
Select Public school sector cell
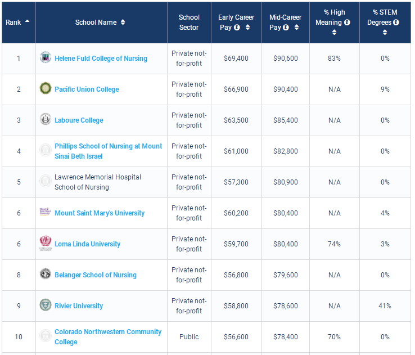[x=189, y=337]
